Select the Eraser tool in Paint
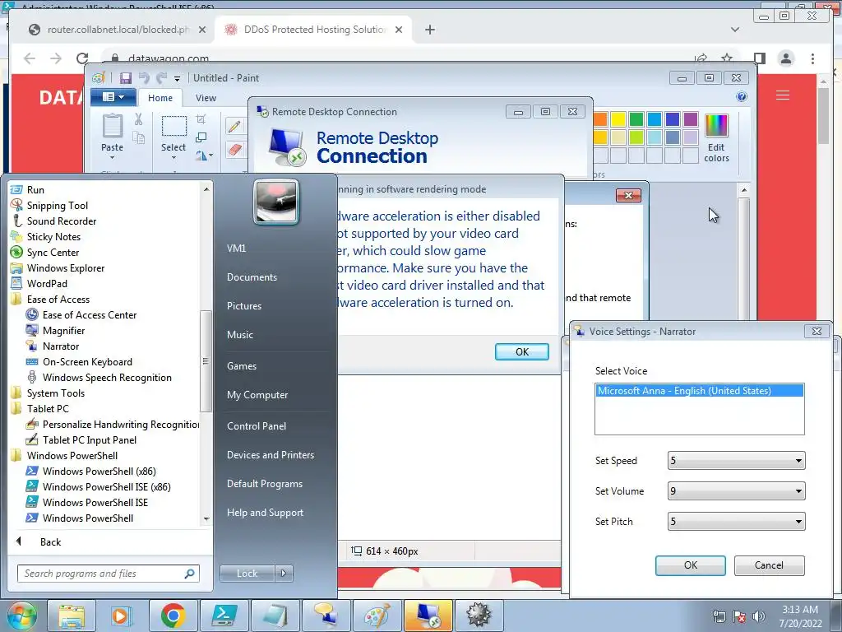842x632 pixels. coord(234,150)
